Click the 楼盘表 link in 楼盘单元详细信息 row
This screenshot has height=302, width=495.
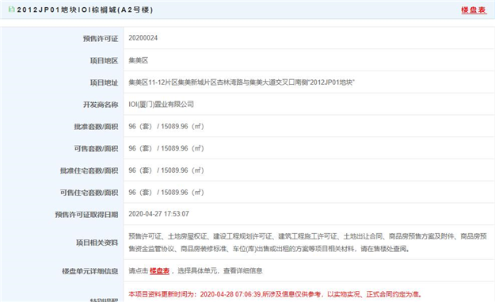(159, 271)
